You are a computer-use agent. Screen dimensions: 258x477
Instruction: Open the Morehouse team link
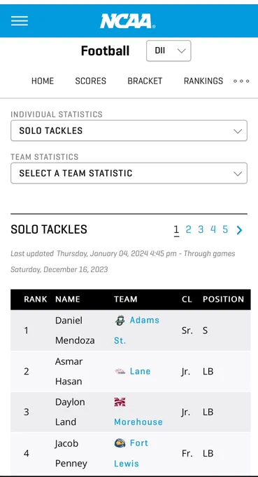[x=138, y=422]
